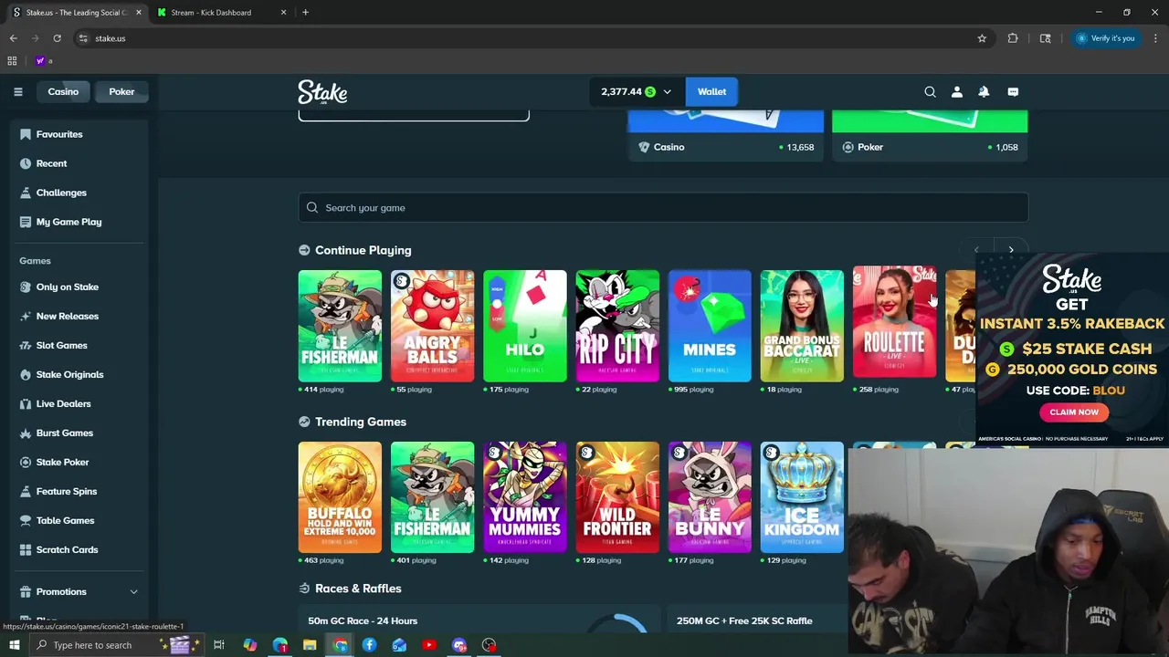1169x657 pixels.
Task: Go back in browser history
Action: pyautogui.click(x=13, y=38)
